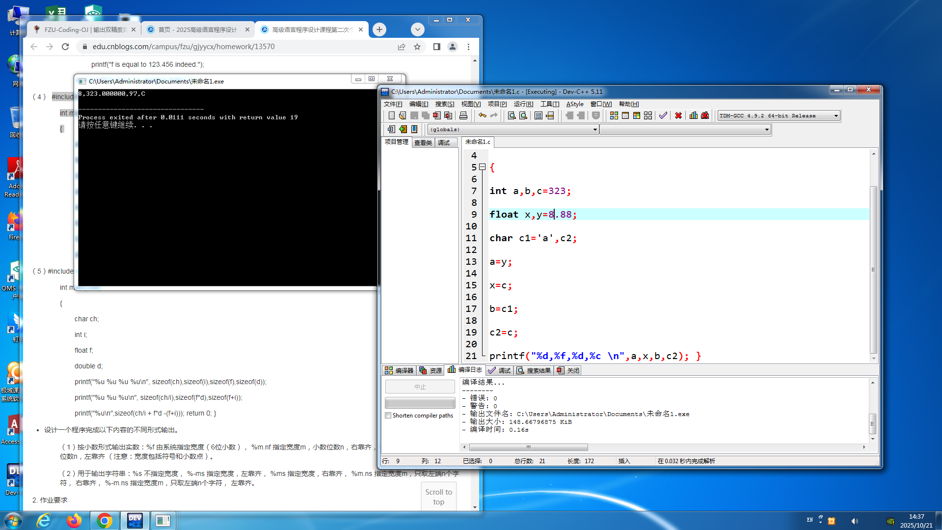The width and height of the screenshot is (942, 530).
Task: Open the 帮助[H] menu in Dev-C++
Action: (629, 104)
